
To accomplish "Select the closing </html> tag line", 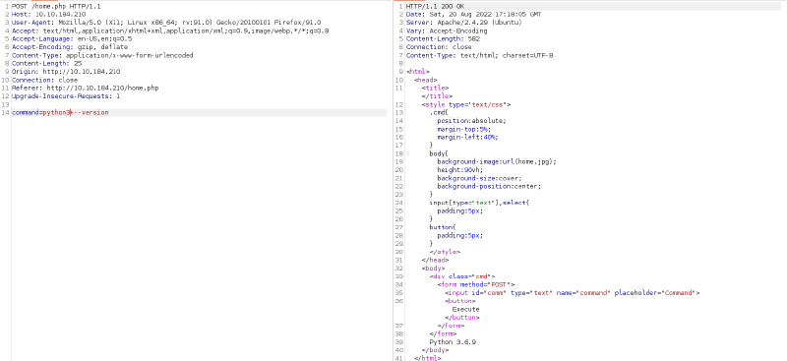I will (428, 358).
